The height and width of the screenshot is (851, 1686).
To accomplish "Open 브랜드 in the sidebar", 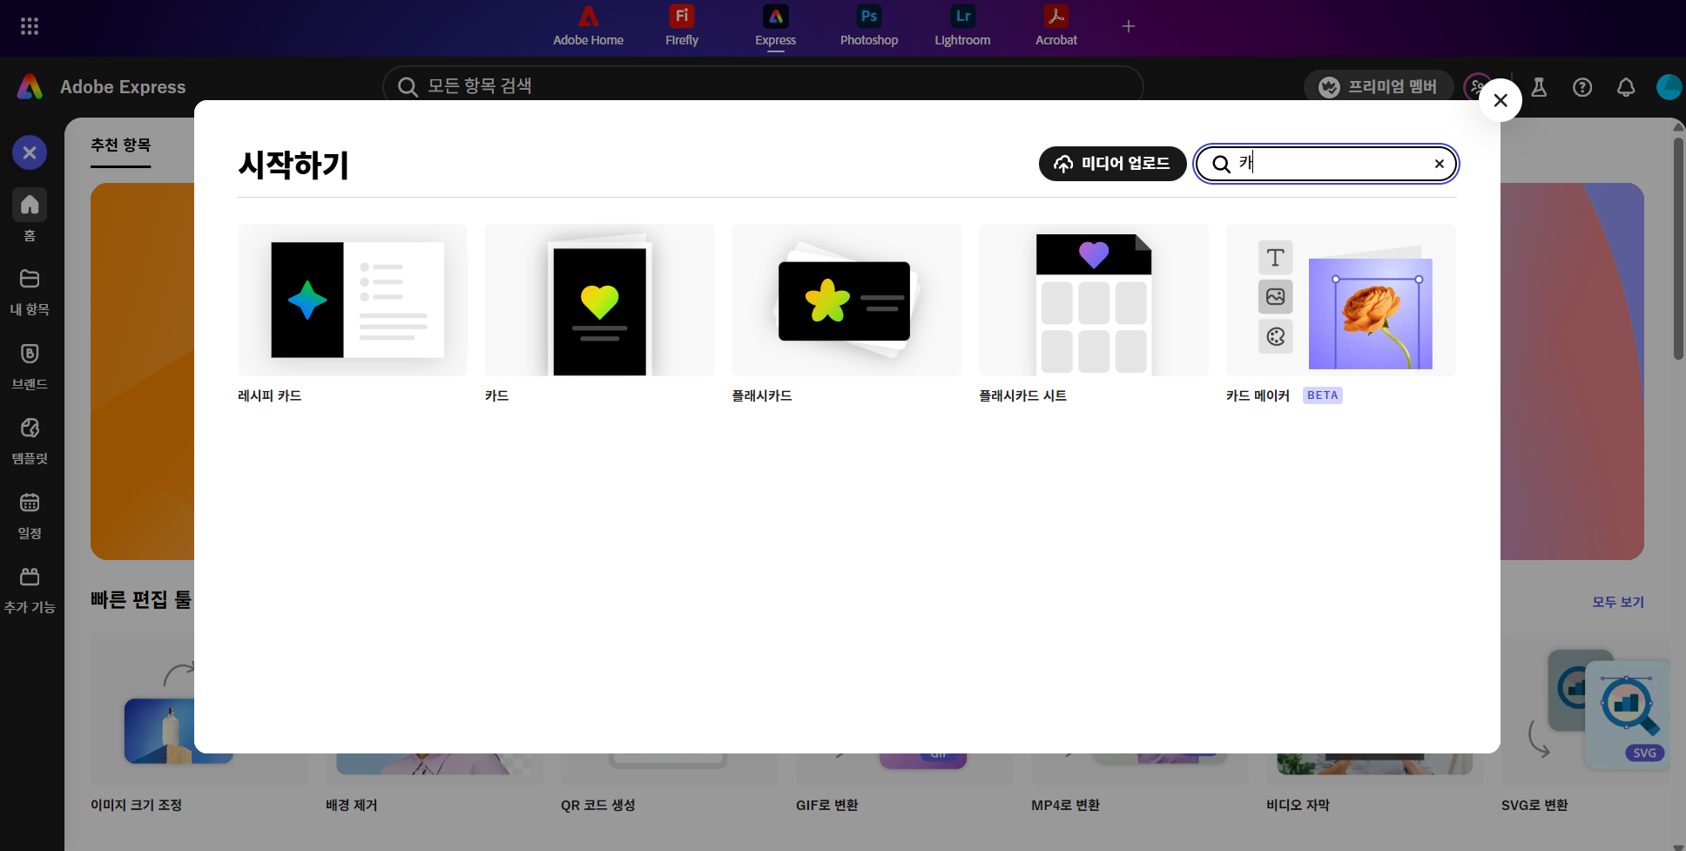I will click(x=30, y=366).
